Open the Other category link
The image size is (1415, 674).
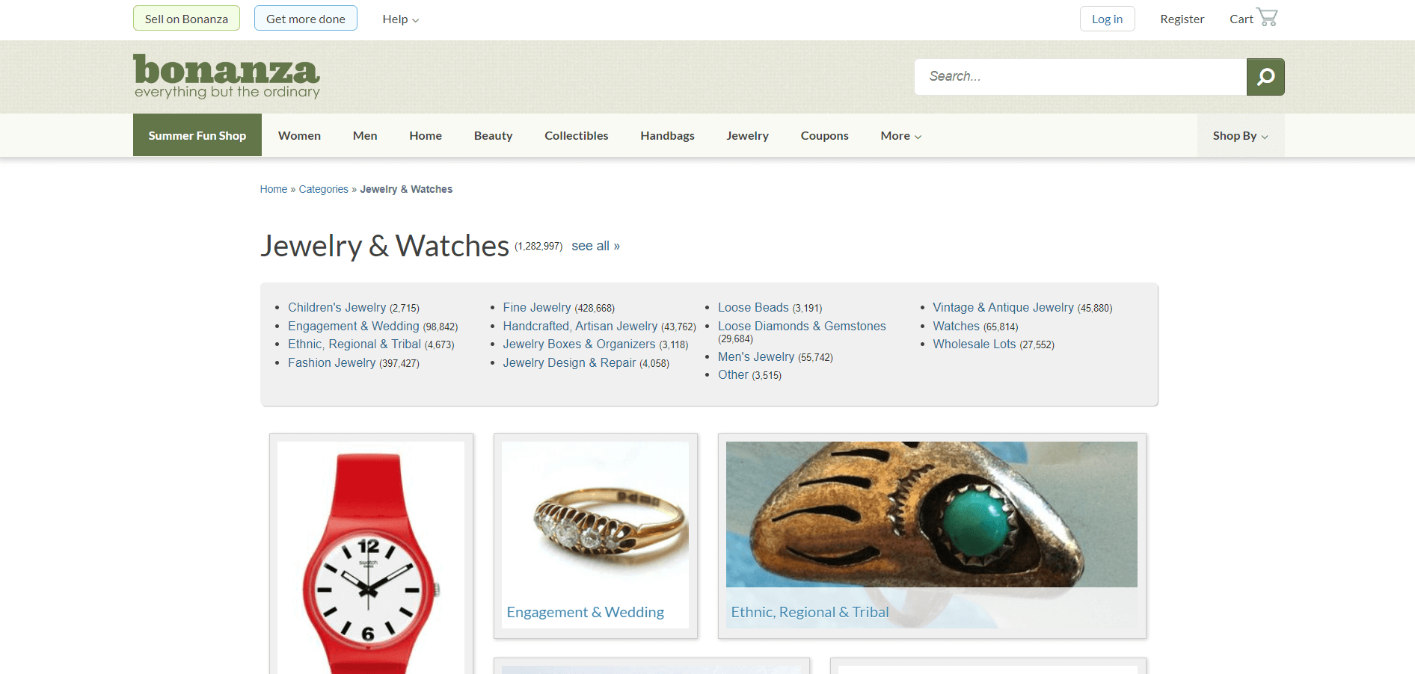(x=733, y=374)
